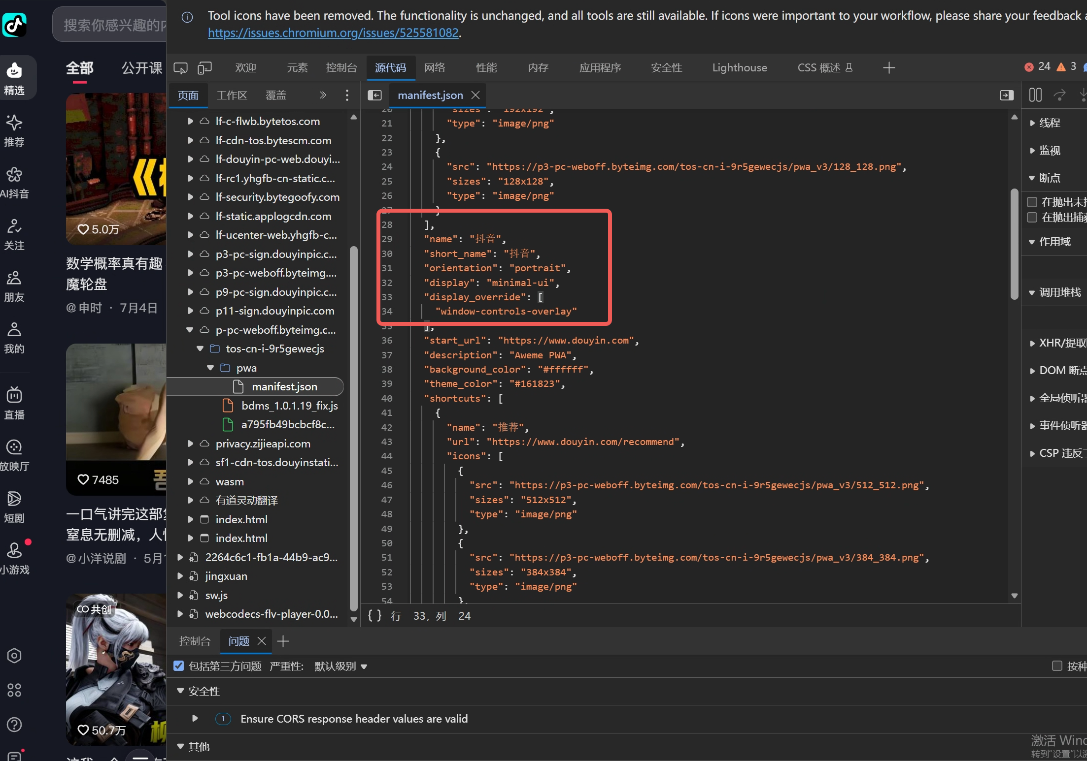Switch to the 工作区 workspace tab
Screen dimensions: 1087x761
(x=232, y=95)
